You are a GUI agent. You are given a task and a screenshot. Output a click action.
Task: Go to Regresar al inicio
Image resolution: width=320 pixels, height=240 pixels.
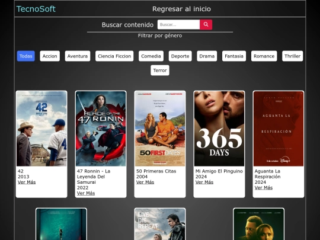point(181,9)
